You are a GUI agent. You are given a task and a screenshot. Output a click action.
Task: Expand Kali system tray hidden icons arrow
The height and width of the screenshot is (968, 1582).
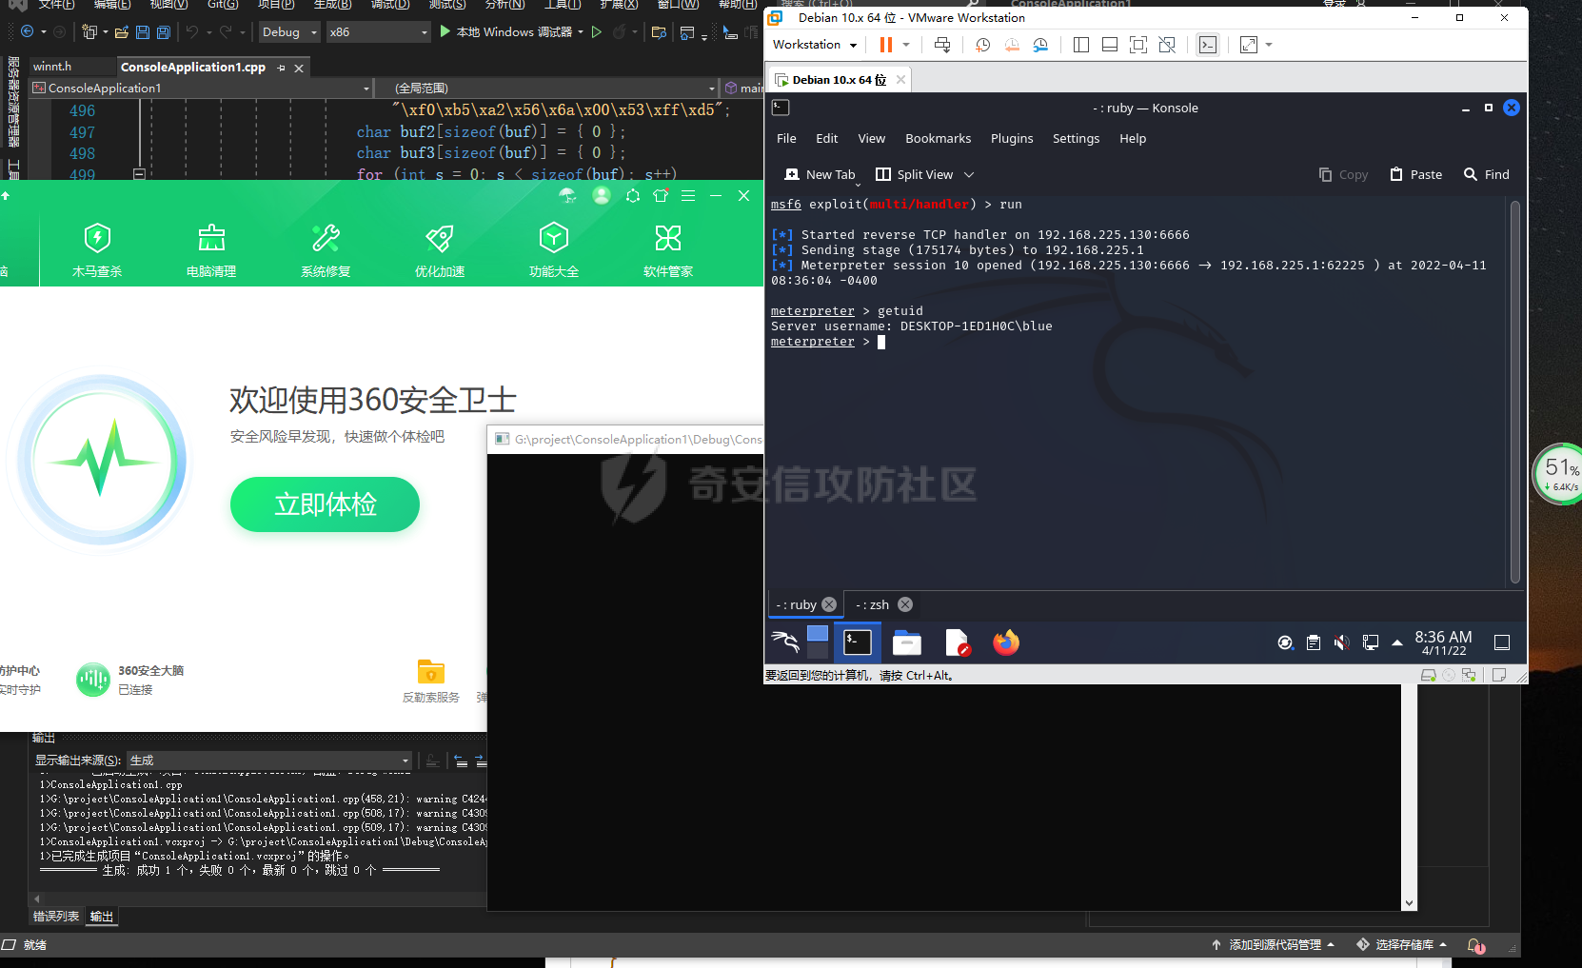click(x=1397, y=642)
